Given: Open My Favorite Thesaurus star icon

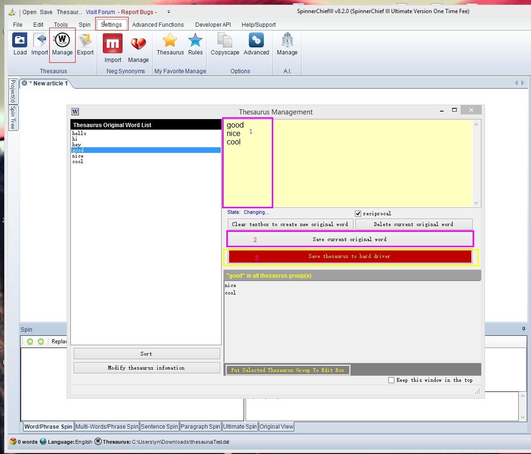Looking at the screenshot, I should pos(170,44).
